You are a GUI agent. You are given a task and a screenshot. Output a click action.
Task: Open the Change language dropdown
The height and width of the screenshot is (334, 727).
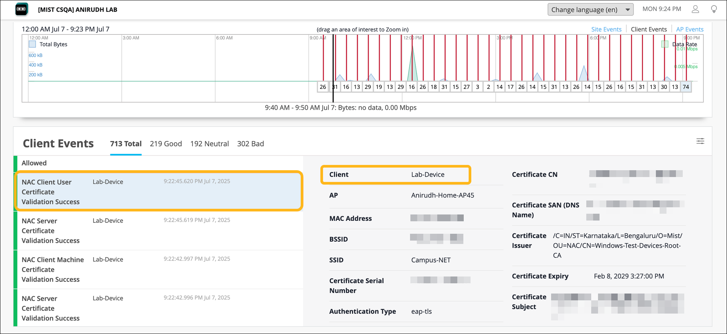[x=590, y=10]
